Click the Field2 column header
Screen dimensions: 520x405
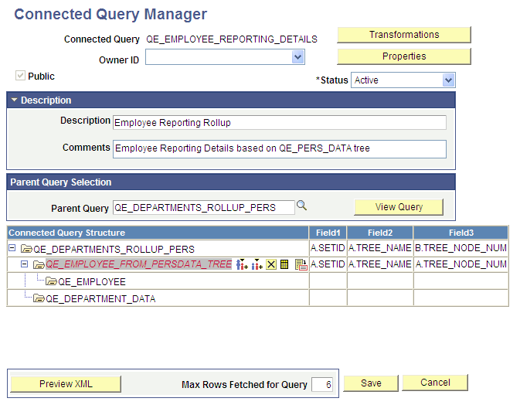(380, 233)
